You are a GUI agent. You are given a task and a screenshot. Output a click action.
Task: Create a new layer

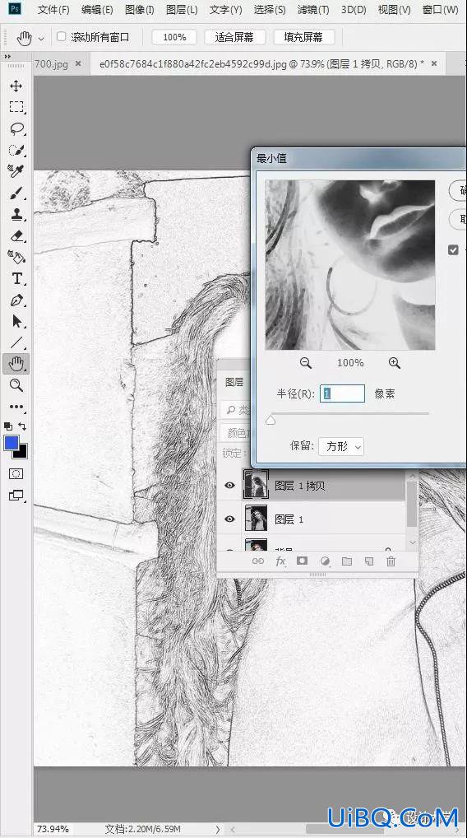(369, 561)
